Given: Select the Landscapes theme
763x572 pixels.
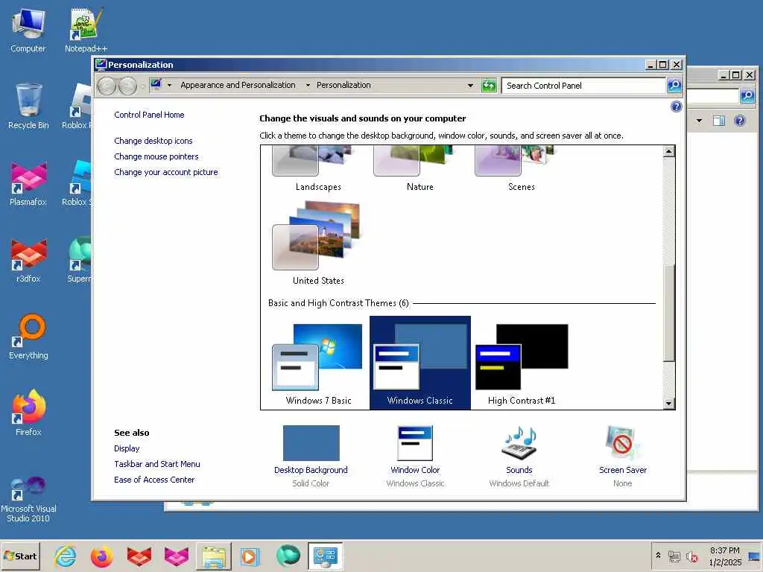Looking at the screenshot, I should [318, 169].
